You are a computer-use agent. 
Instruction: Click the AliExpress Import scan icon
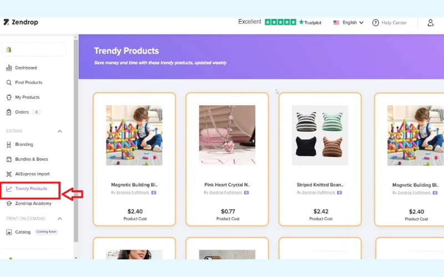coord(9,174)
